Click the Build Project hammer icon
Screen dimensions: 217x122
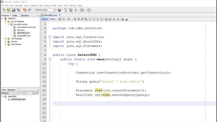click(x=65, y=10)
